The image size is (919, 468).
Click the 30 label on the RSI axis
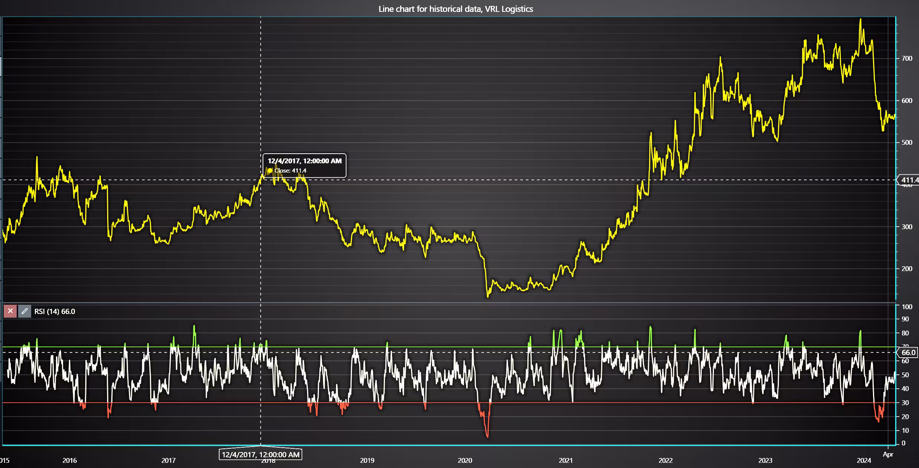pyautogui.click(x=905, y=403)
